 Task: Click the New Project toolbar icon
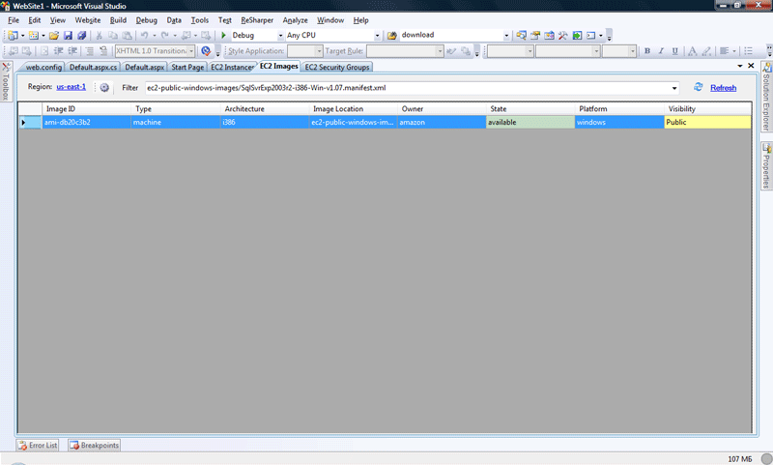pos(13,36)
